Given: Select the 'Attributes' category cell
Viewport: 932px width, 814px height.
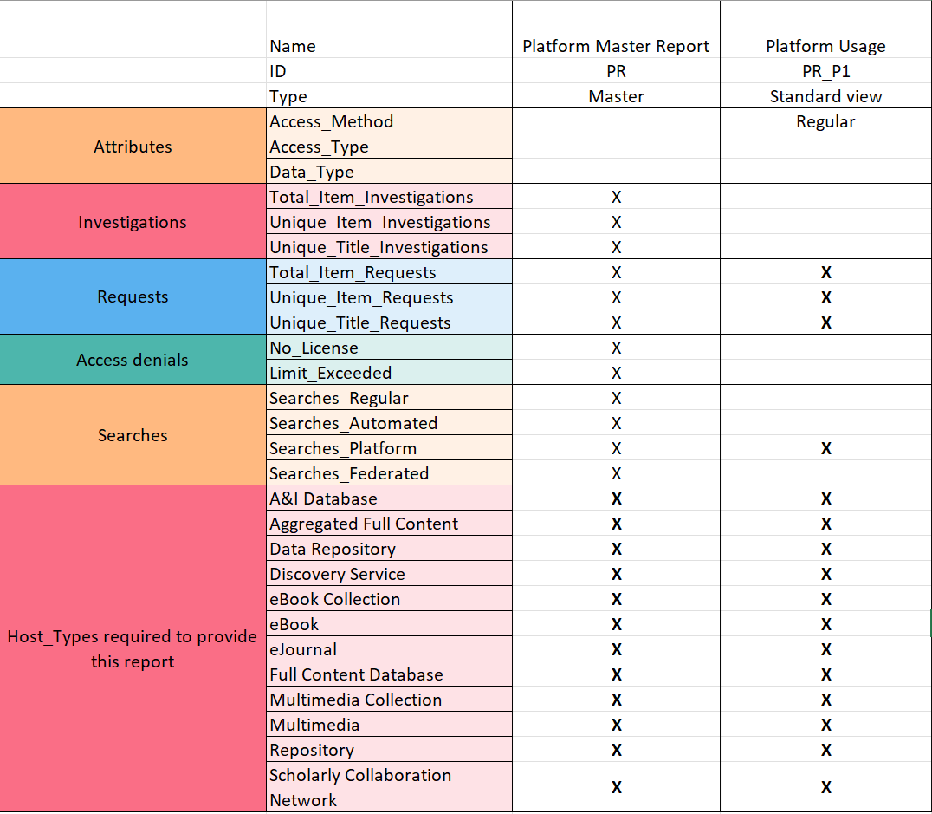Looking at the screenshot, I should (133, 146).
